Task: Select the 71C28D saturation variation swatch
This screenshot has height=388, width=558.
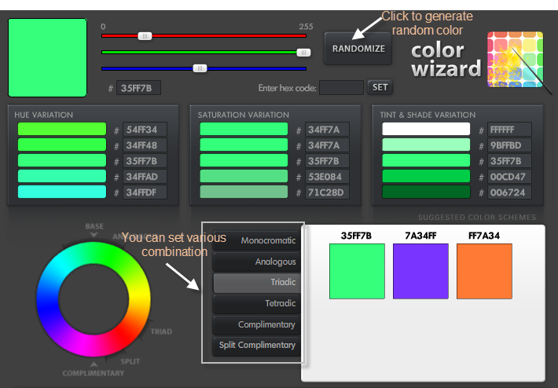Action: tap(244, 192)
